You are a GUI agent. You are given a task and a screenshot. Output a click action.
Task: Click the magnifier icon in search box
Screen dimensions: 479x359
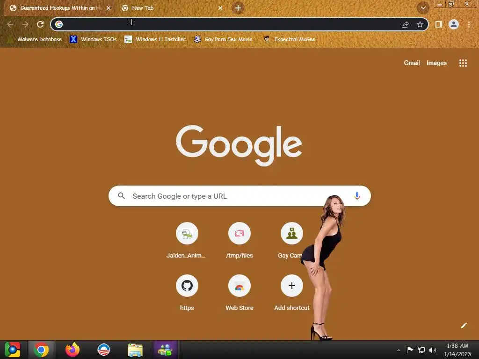point(121,196)
